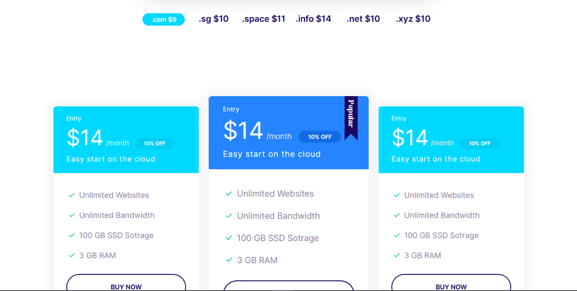Screen dimensions: 577x291
Task: Click checkmark beside Unlimited Bandwidth in middle card
Action: (229, 216)
